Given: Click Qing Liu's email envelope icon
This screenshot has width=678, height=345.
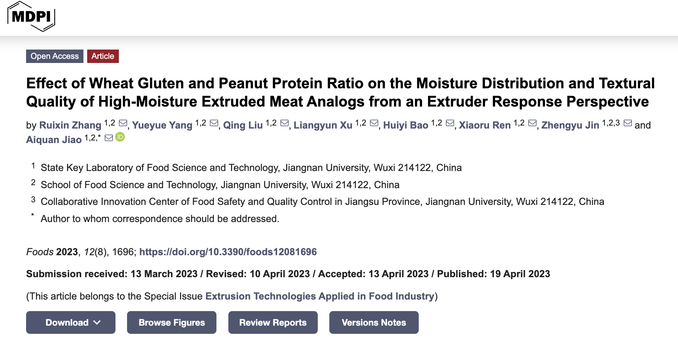Looking at the screenshot, I should [284, 123].
